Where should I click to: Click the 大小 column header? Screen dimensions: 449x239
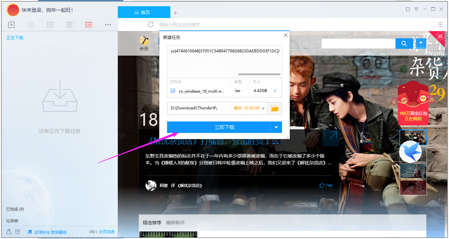257,82
